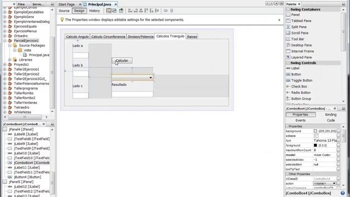Click Libraries folder icon in project tree
350x197 pixels.
[15, 60]
